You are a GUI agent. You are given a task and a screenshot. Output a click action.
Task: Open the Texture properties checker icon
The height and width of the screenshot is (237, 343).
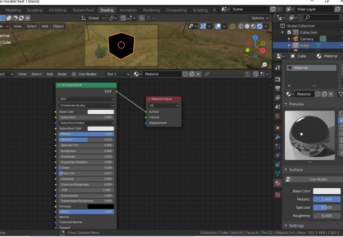click(x=277, y=195)
